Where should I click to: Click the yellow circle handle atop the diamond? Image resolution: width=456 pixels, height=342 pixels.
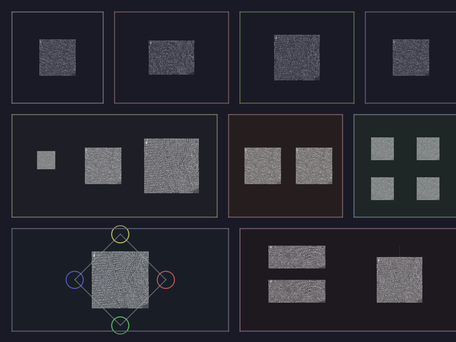pos(120,234)
